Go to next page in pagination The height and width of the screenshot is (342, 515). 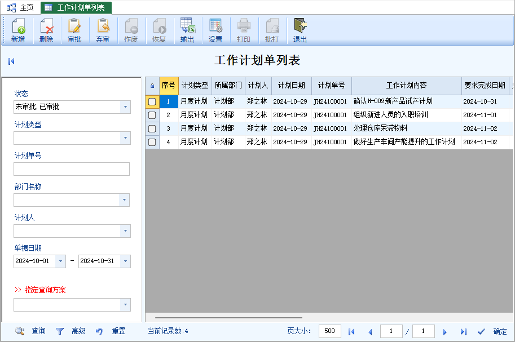445,332
